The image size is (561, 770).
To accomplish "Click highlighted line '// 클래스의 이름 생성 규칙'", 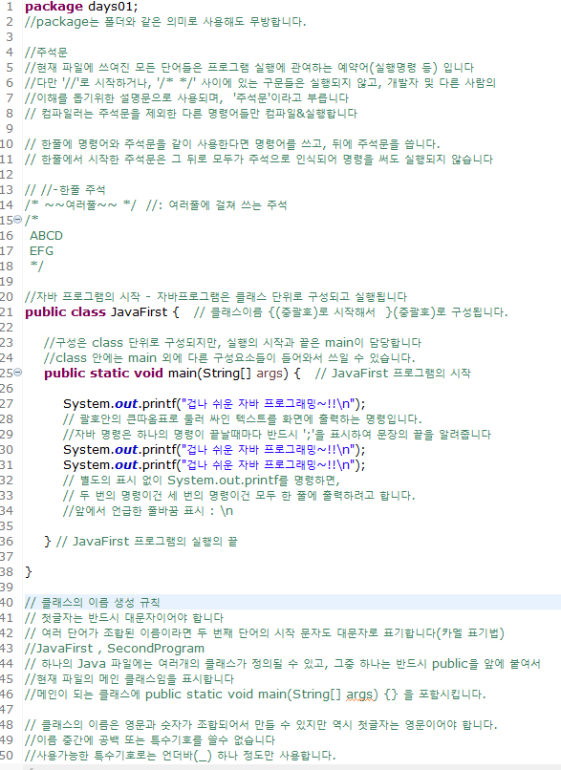I will (93, 603).
